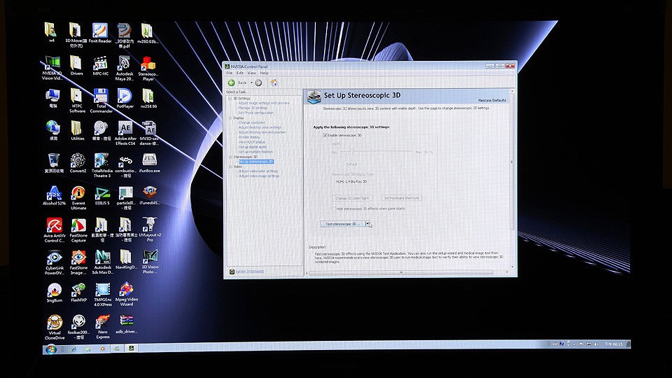672x378 pixels.
Task: Open the File menu
Action: click(230, 73)
